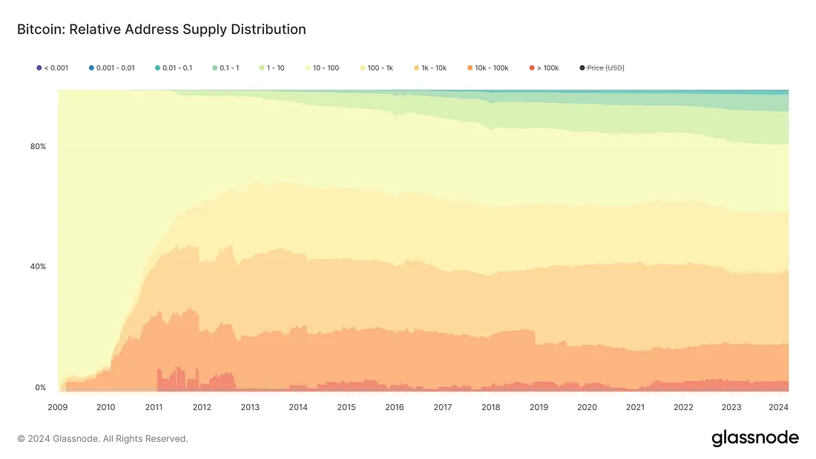This screenshot has height=459, width=816.
Task: Click the 80% y-axis label
Action: (38, 146)
